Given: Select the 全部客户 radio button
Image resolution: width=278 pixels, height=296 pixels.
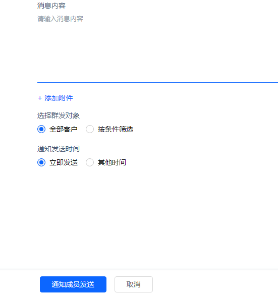Looking at the screenshot, I should click(x=41, y=129).
